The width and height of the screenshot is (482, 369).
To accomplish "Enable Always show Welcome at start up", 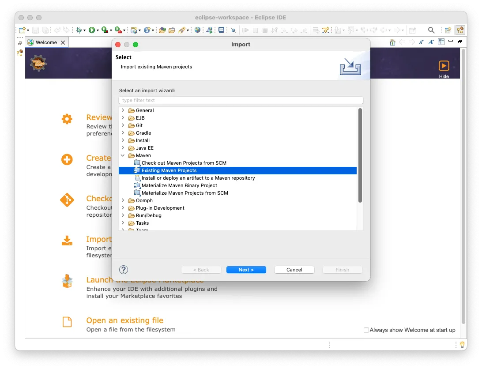I will coord(366,330).
